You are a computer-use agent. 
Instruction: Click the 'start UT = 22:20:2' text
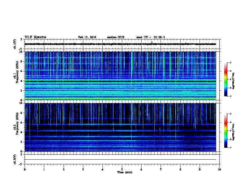[x=151, y=37]
